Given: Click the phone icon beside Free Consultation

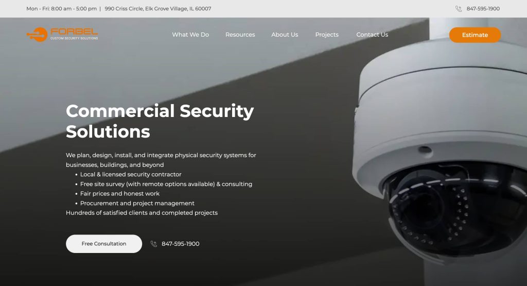Looking at the screenshot, I should click(x=153, y=244).
